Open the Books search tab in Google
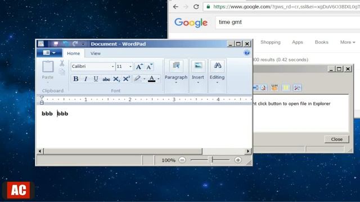Screen dimensions: 360x202 [x=321, y=42]
